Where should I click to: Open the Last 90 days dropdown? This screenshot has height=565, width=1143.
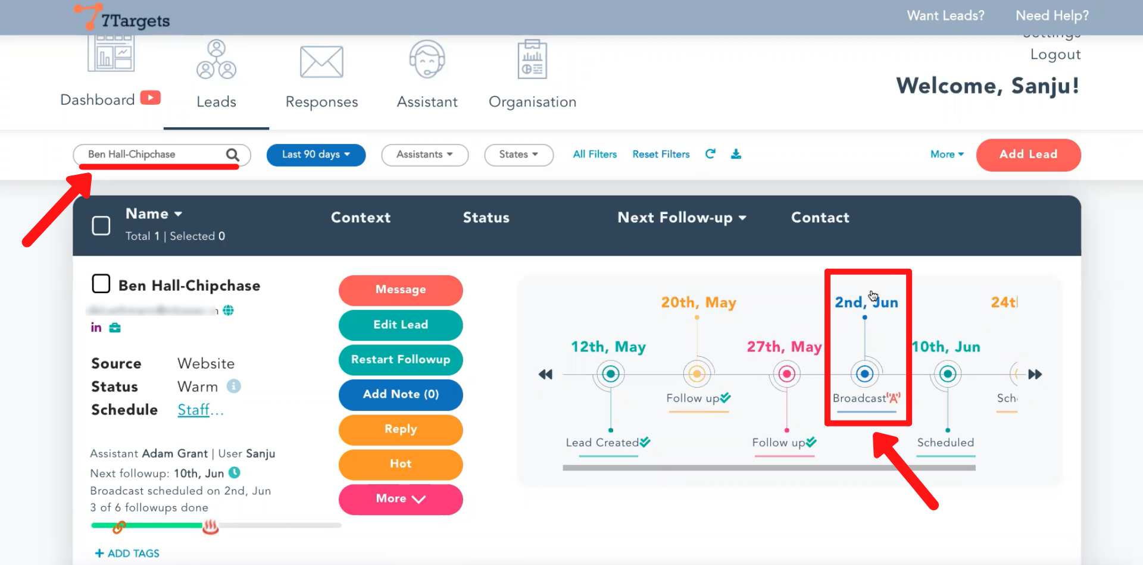coord(316,155)
